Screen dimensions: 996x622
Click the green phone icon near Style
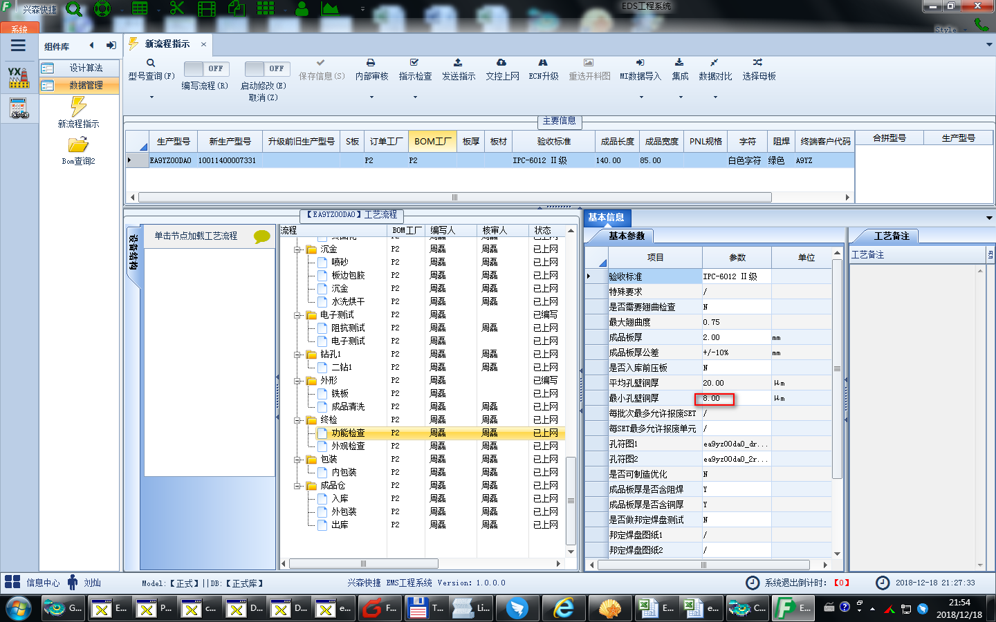click(x=981, y=25)
